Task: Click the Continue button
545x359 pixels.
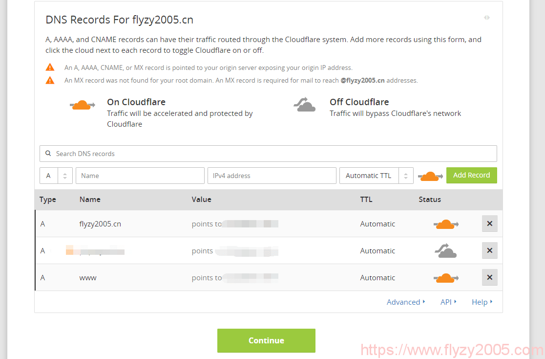Action: [x=266, y=340]
